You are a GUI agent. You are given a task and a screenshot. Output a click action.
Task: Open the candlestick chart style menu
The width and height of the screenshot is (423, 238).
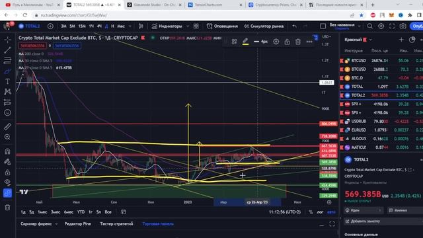click(x=141, y=26)
